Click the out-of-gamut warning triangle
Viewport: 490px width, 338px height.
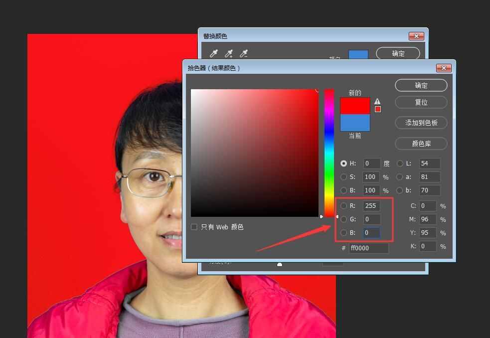(x=378, y=101)
